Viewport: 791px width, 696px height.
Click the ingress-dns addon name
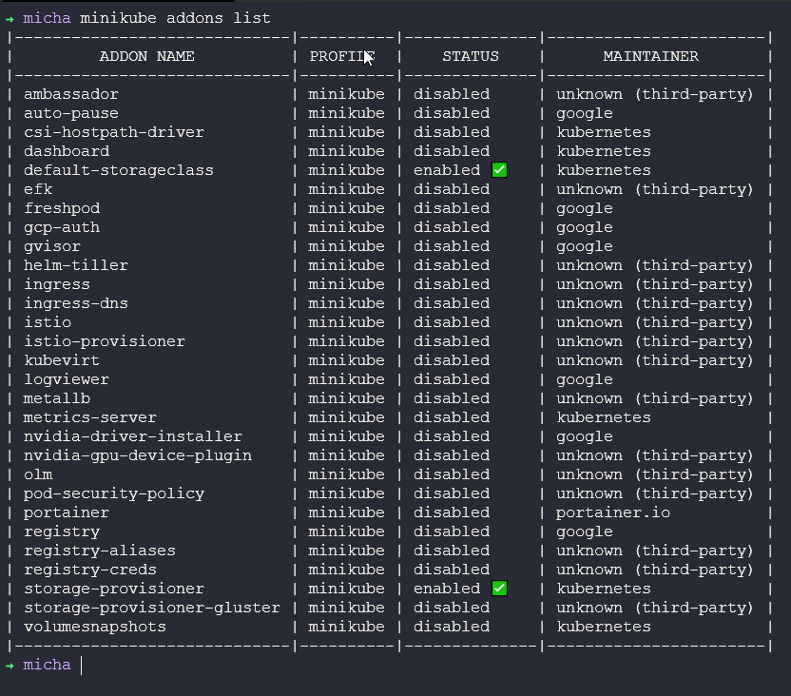(76, 303)
